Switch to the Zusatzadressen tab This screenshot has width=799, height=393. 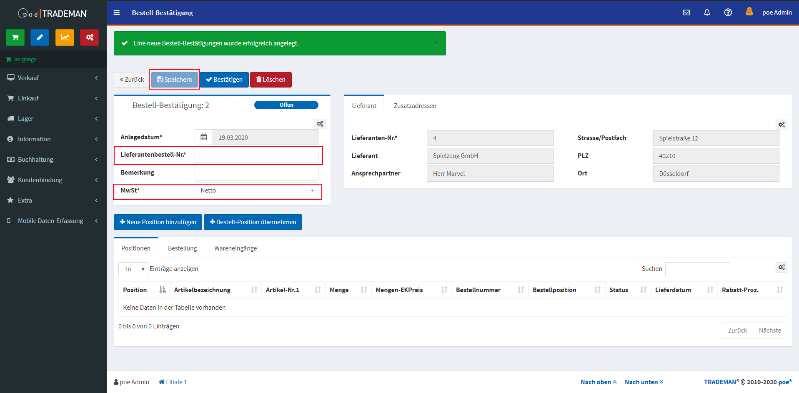tap(415, 106)
